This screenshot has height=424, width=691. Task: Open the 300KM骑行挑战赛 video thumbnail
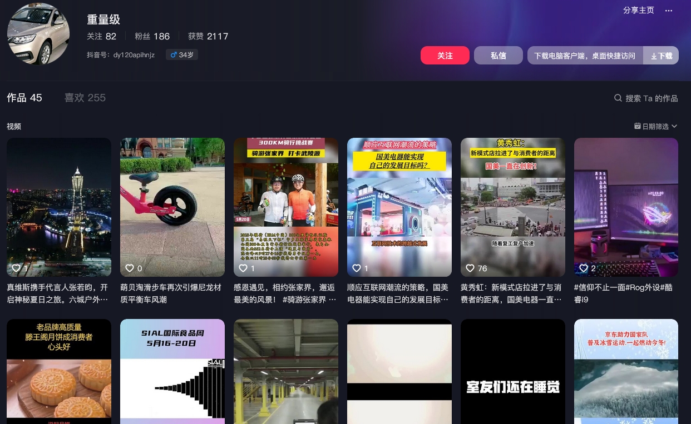(x=286, y=207)
